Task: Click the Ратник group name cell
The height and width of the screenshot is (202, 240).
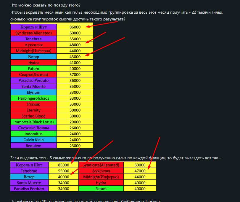Action: 33,104
